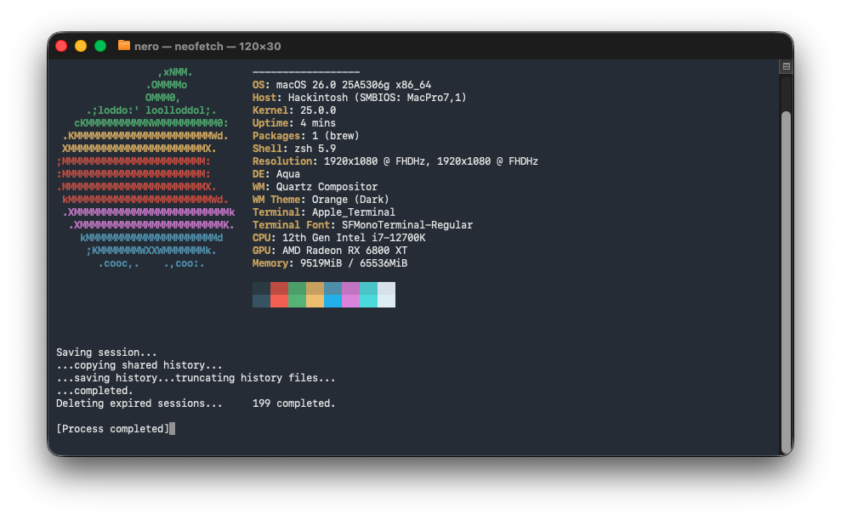Close the Terminal window with red button

pyautogui.click(x=61, y=46)
